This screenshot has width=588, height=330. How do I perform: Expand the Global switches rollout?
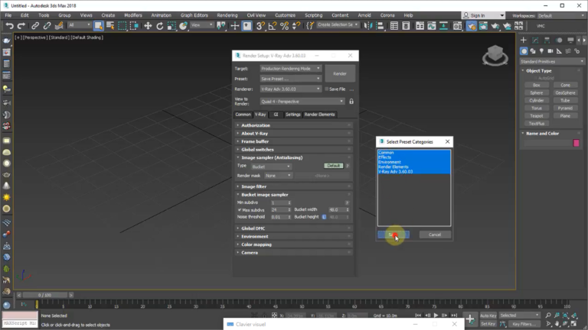294,150
